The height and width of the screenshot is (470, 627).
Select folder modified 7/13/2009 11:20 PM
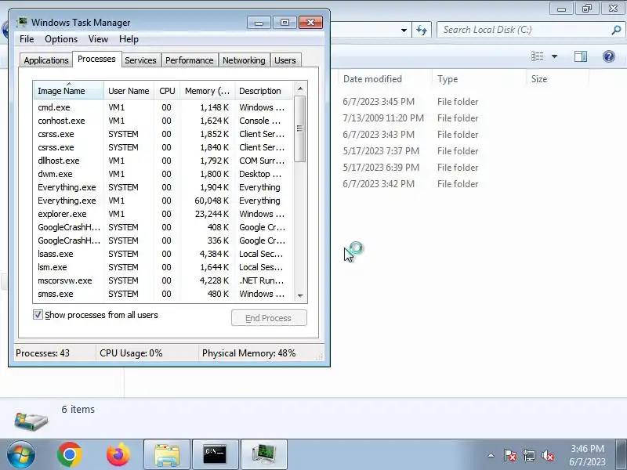click(x=410, y=118)
